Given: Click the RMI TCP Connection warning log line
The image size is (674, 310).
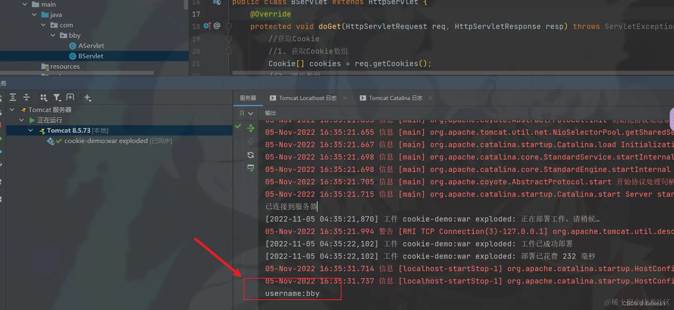Looking at the screenshot, I should (470, 231).
